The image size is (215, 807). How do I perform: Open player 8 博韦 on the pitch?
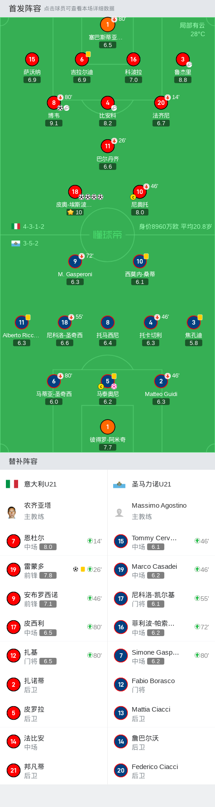[53, 103]
